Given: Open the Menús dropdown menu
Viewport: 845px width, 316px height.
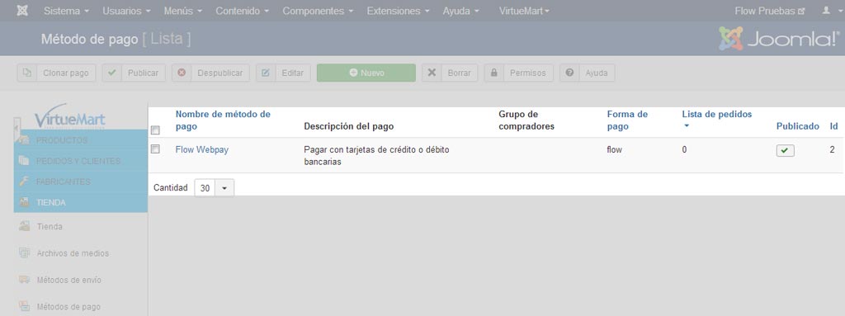Looking at the screenshot, I should pos(183,11).
